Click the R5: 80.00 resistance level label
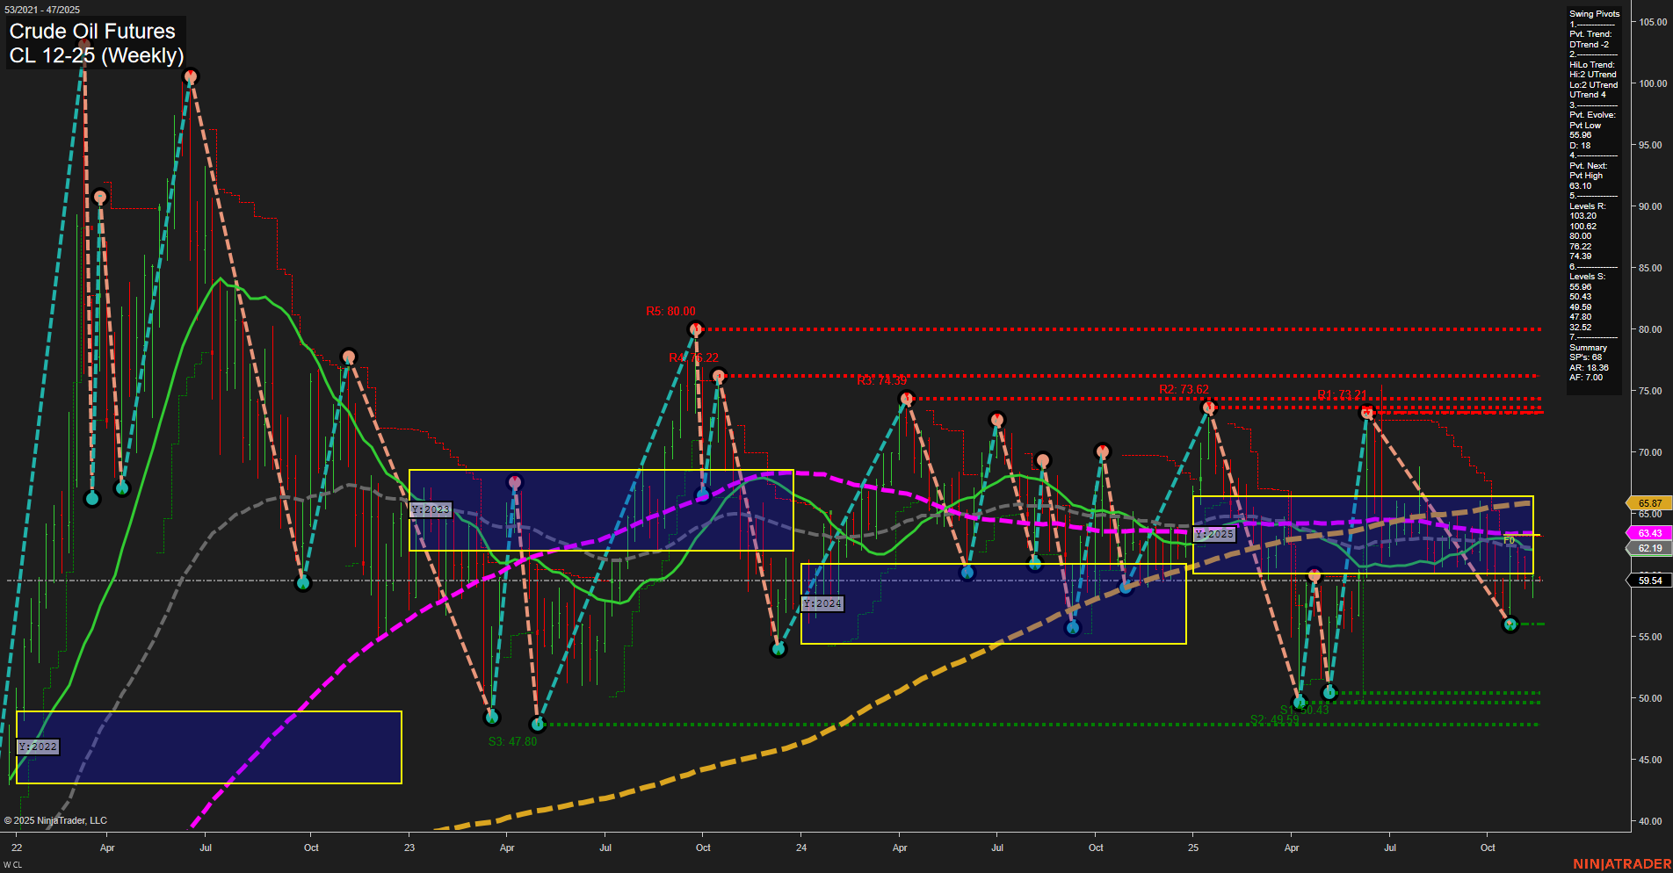This screenshot has width=1673, height=873. (x=670, y=311)
